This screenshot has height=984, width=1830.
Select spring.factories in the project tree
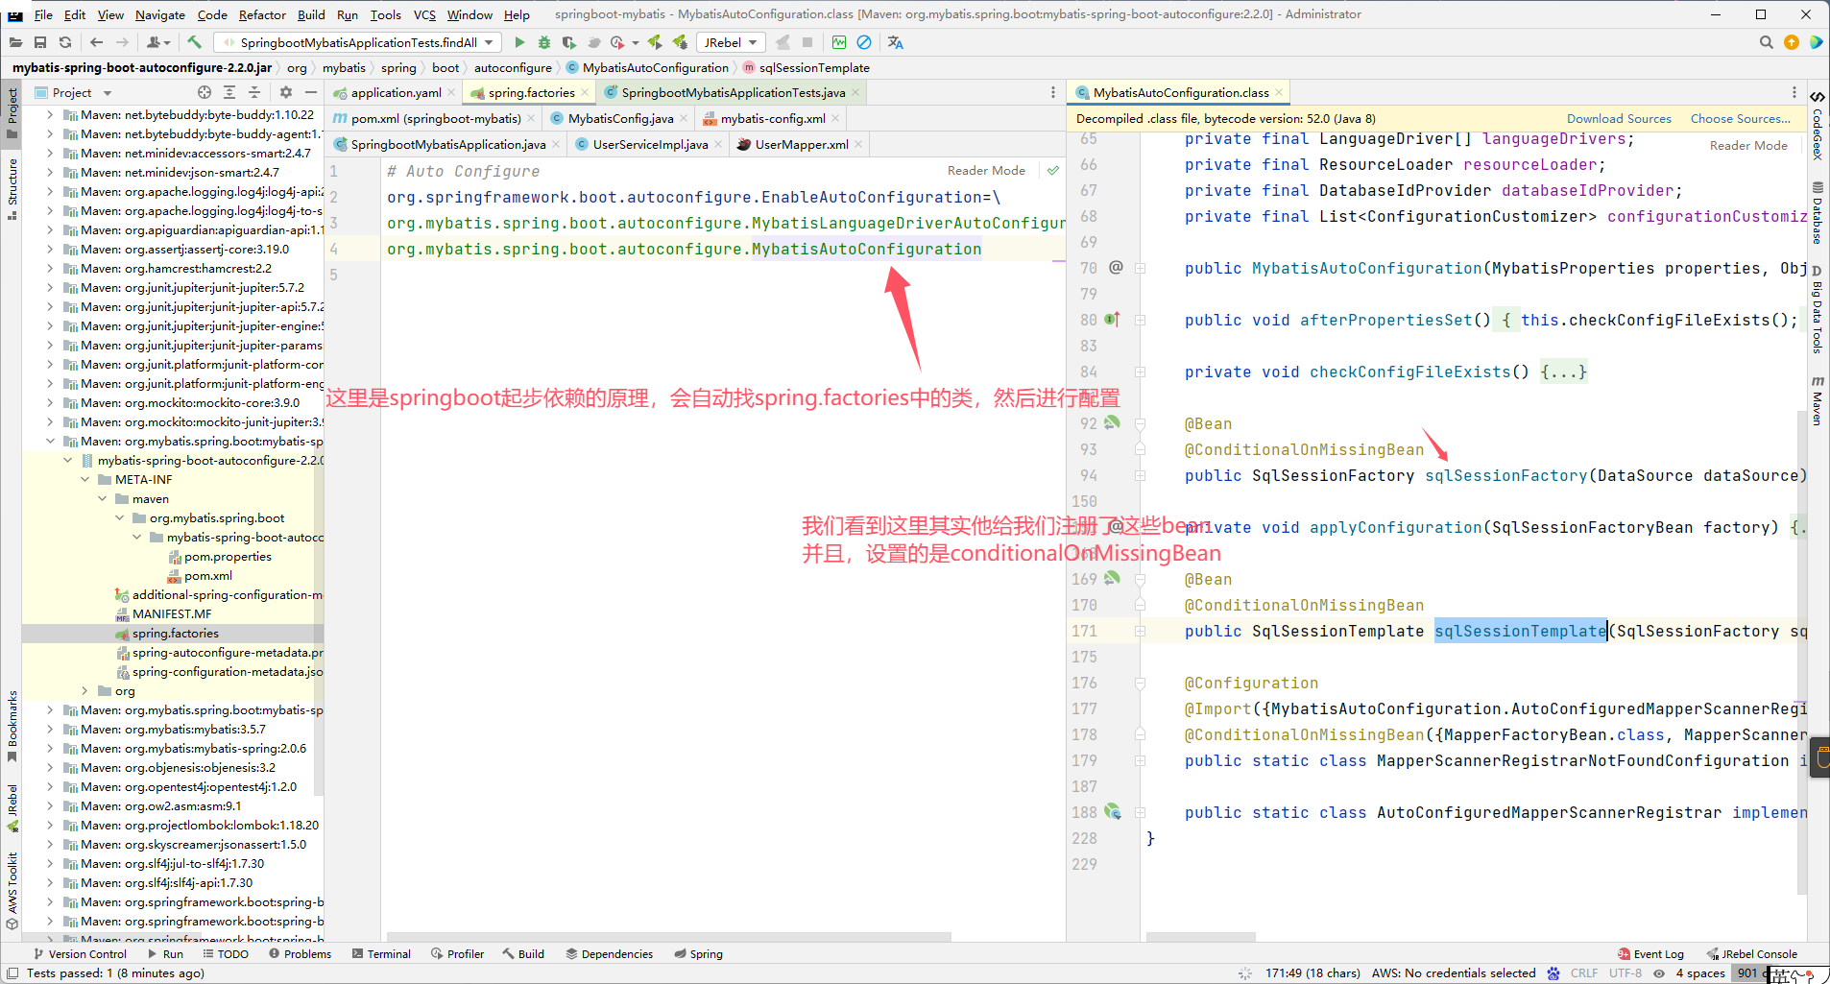(x=175, y=633)
